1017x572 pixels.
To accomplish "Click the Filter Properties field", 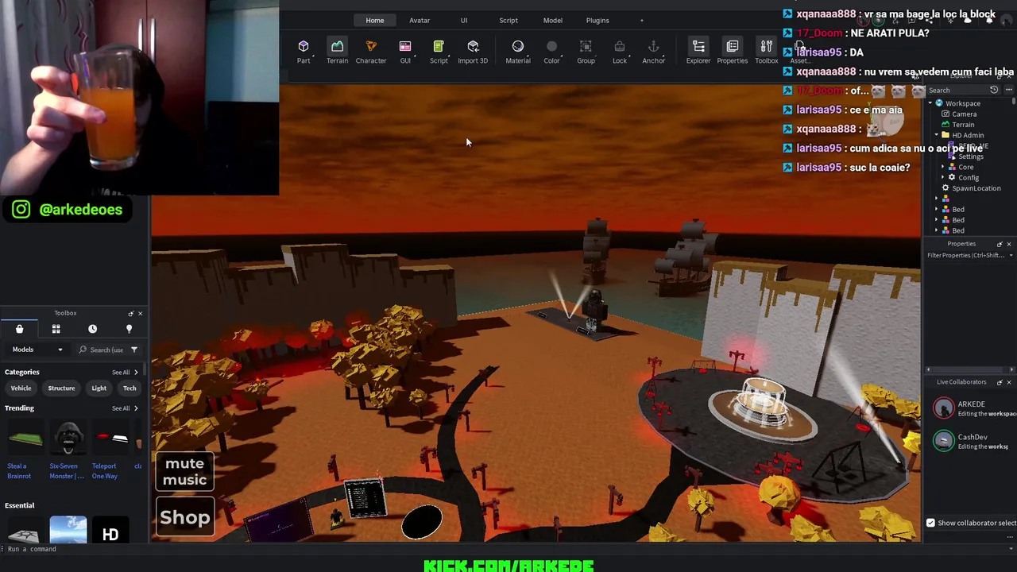I will 966,255.
